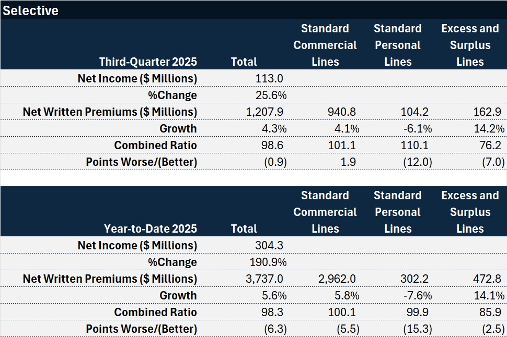
Task: Click the "Selective" title cell
Action: [31, 10]
